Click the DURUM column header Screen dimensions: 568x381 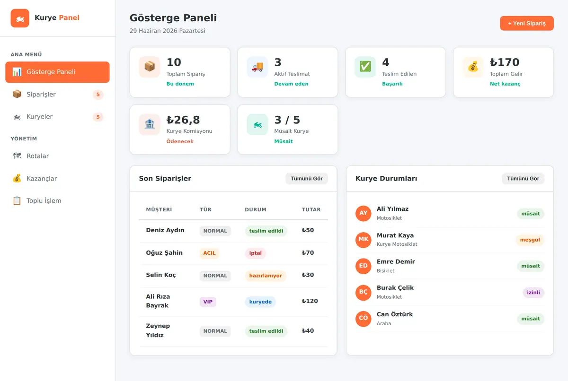[x=256, y=209]
